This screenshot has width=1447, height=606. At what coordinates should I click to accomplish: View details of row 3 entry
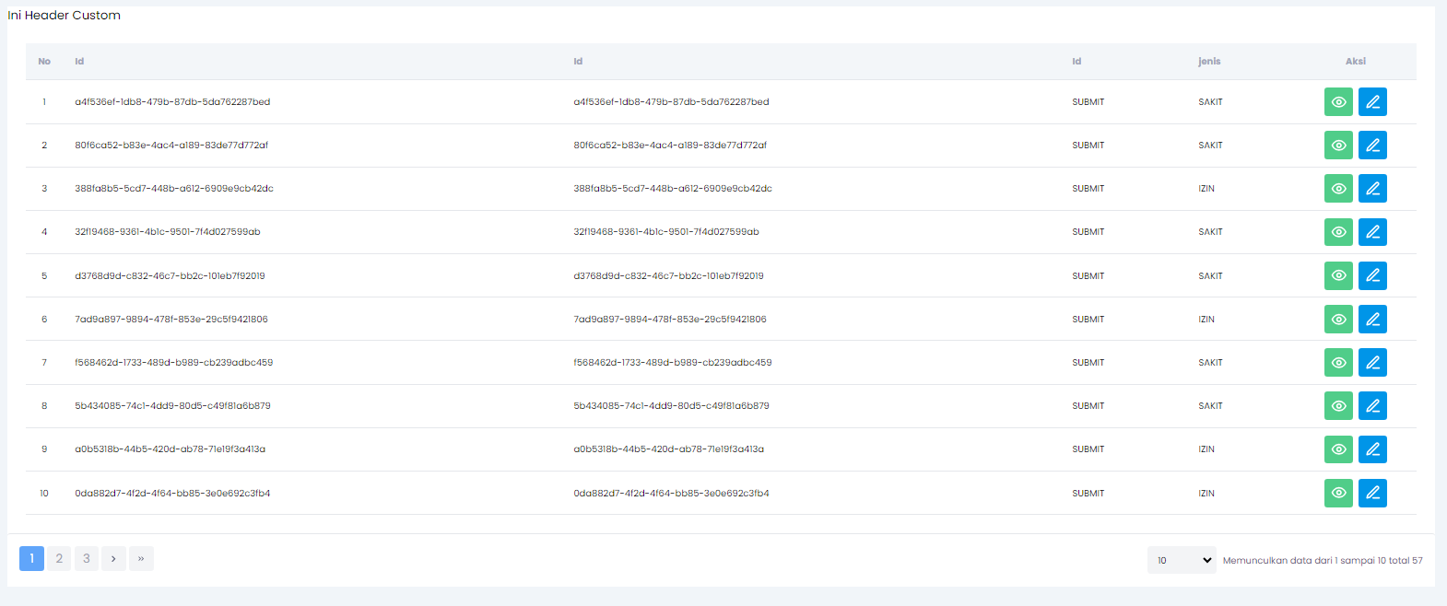pyautogui.click(x=1338, y=189)
